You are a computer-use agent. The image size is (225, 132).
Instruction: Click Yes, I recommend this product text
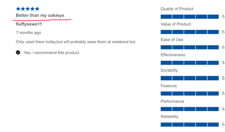[x=52, y=53]
